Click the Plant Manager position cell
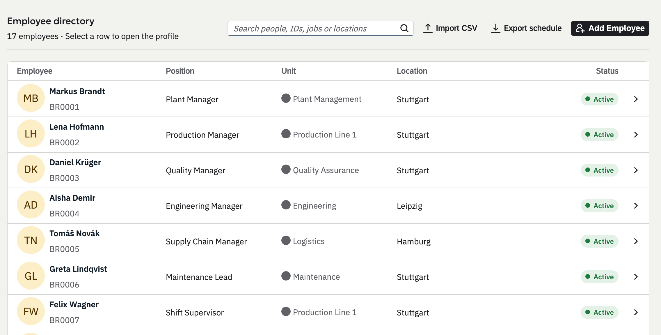The width and height of the screenshot is (661, 335). (x=192, y=99)
